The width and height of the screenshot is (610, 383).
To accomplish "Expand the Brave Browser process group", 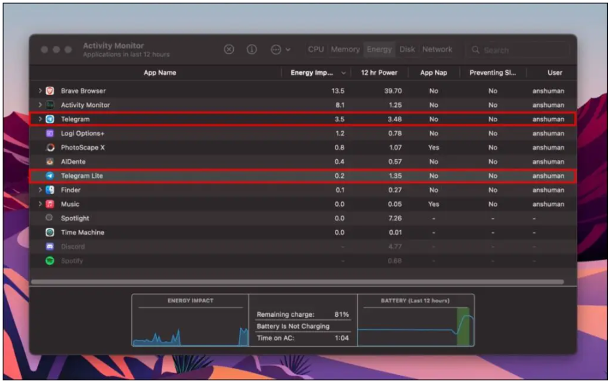I will click(40, 91).
